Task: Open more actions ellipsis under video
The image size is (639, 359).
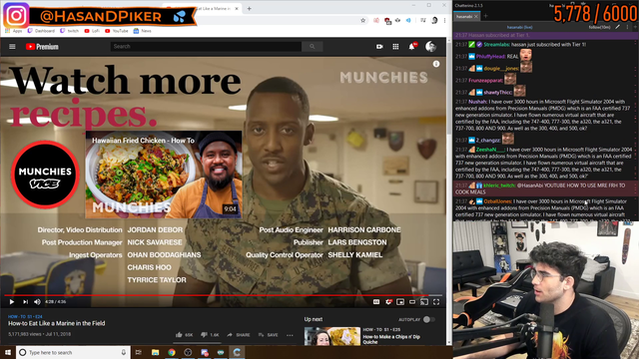Action: point(290,335)
